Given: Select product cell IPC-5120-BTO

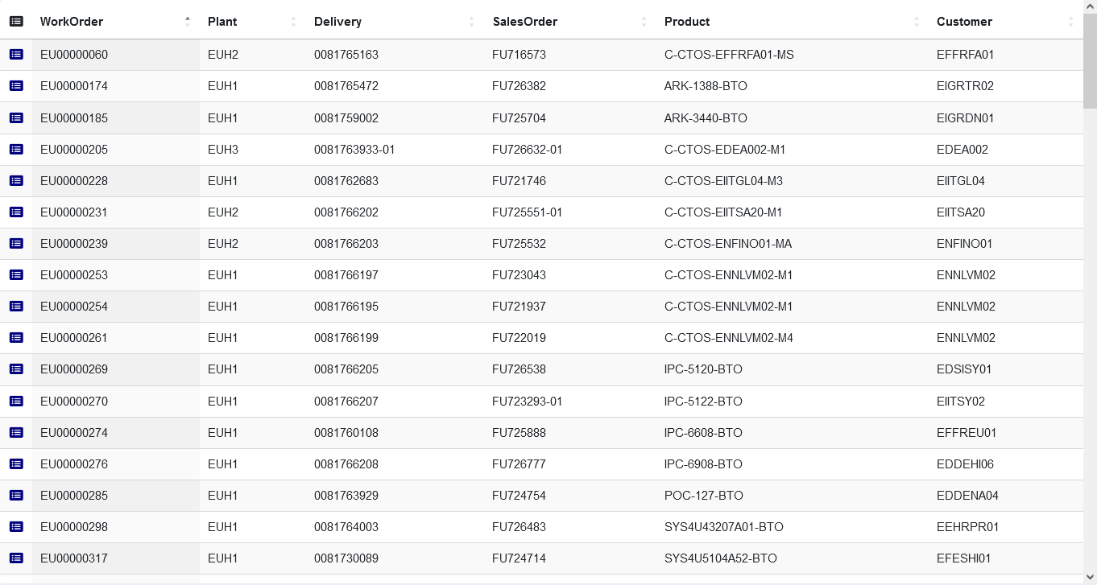Looking at the screenshot, I should [x=703, y=369].
